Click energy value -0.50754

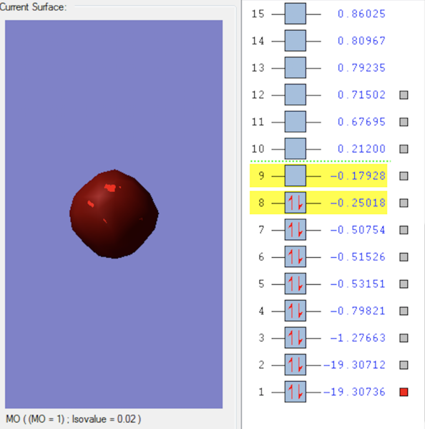(x=358, y=230)
